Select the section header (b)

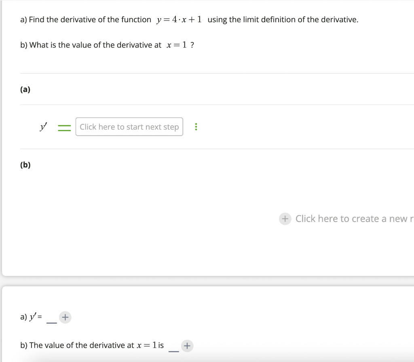click(25, 165)
